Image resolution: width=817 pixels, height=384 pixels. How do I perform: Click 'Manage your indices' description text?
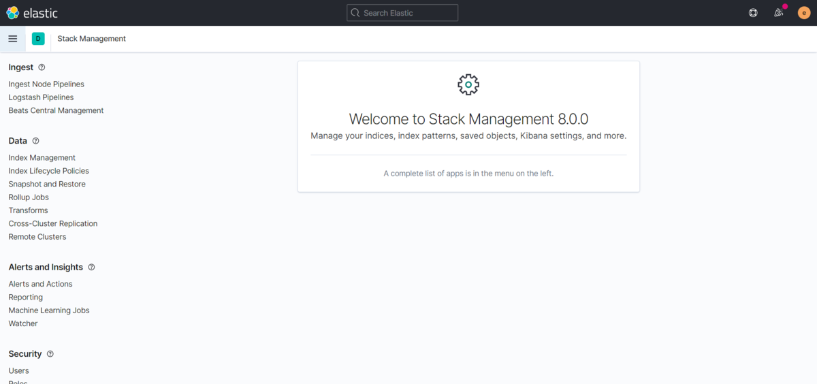(x=468, y=136)
